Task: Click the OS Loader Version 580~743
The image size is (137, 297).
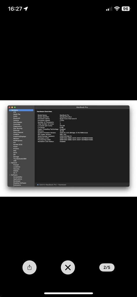Action: point(63,134)
